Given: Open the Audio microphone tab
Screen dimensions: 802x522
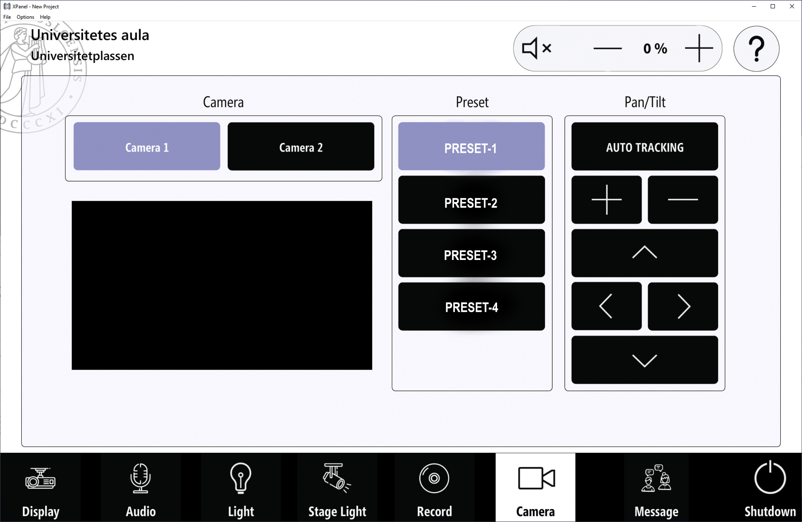Looking at the screenshot, I should coord(141,487).
